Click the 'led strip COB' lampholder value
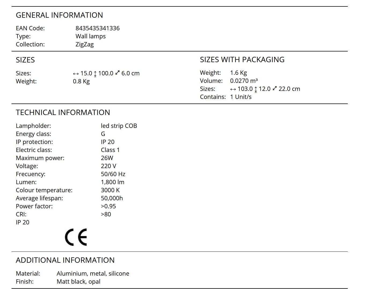 tap(119, 126)
